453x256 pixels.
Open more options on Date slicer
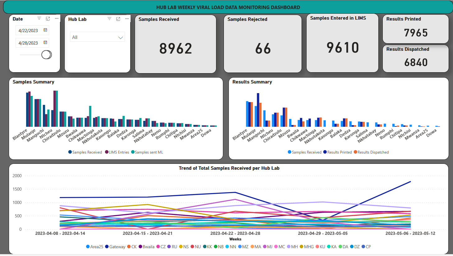tap(57, 19)
